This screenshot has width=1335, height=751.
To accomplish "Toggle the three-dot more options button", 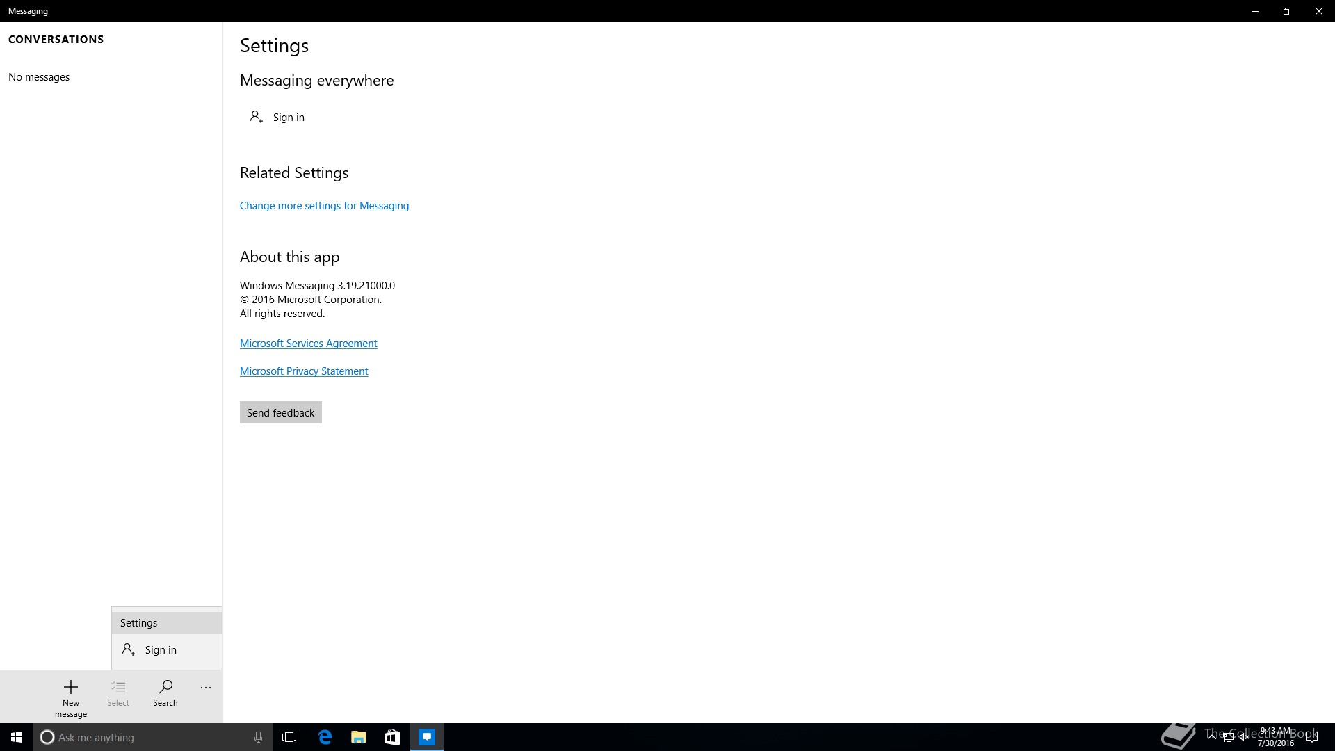I will [206, 688].
